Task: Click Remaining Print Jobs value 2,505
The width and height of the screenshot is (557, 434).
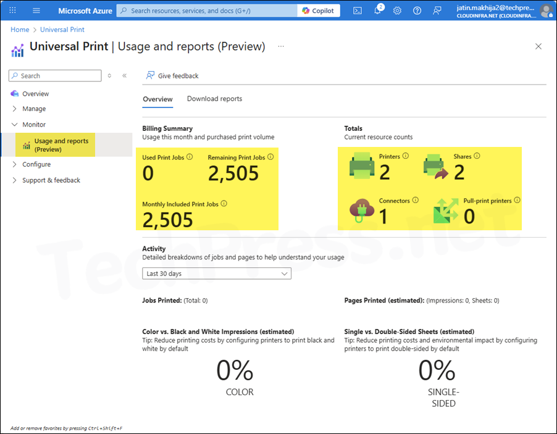Action: point(233,173)
